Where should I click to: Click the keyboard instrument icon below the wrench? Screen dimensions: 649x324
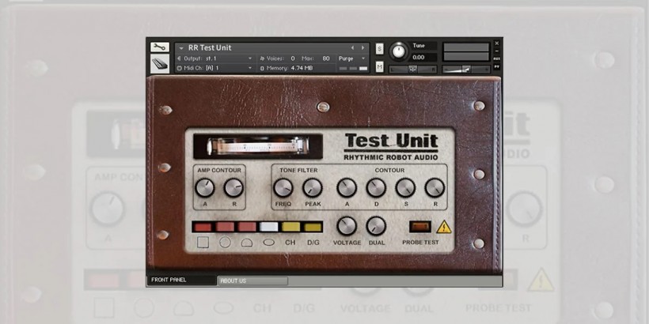point(159,63)
